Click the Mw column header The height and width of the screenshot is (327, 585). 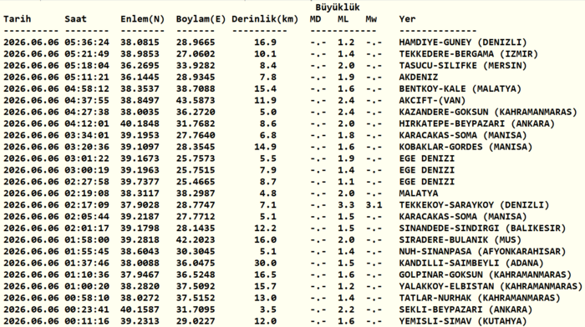(371, 19)
